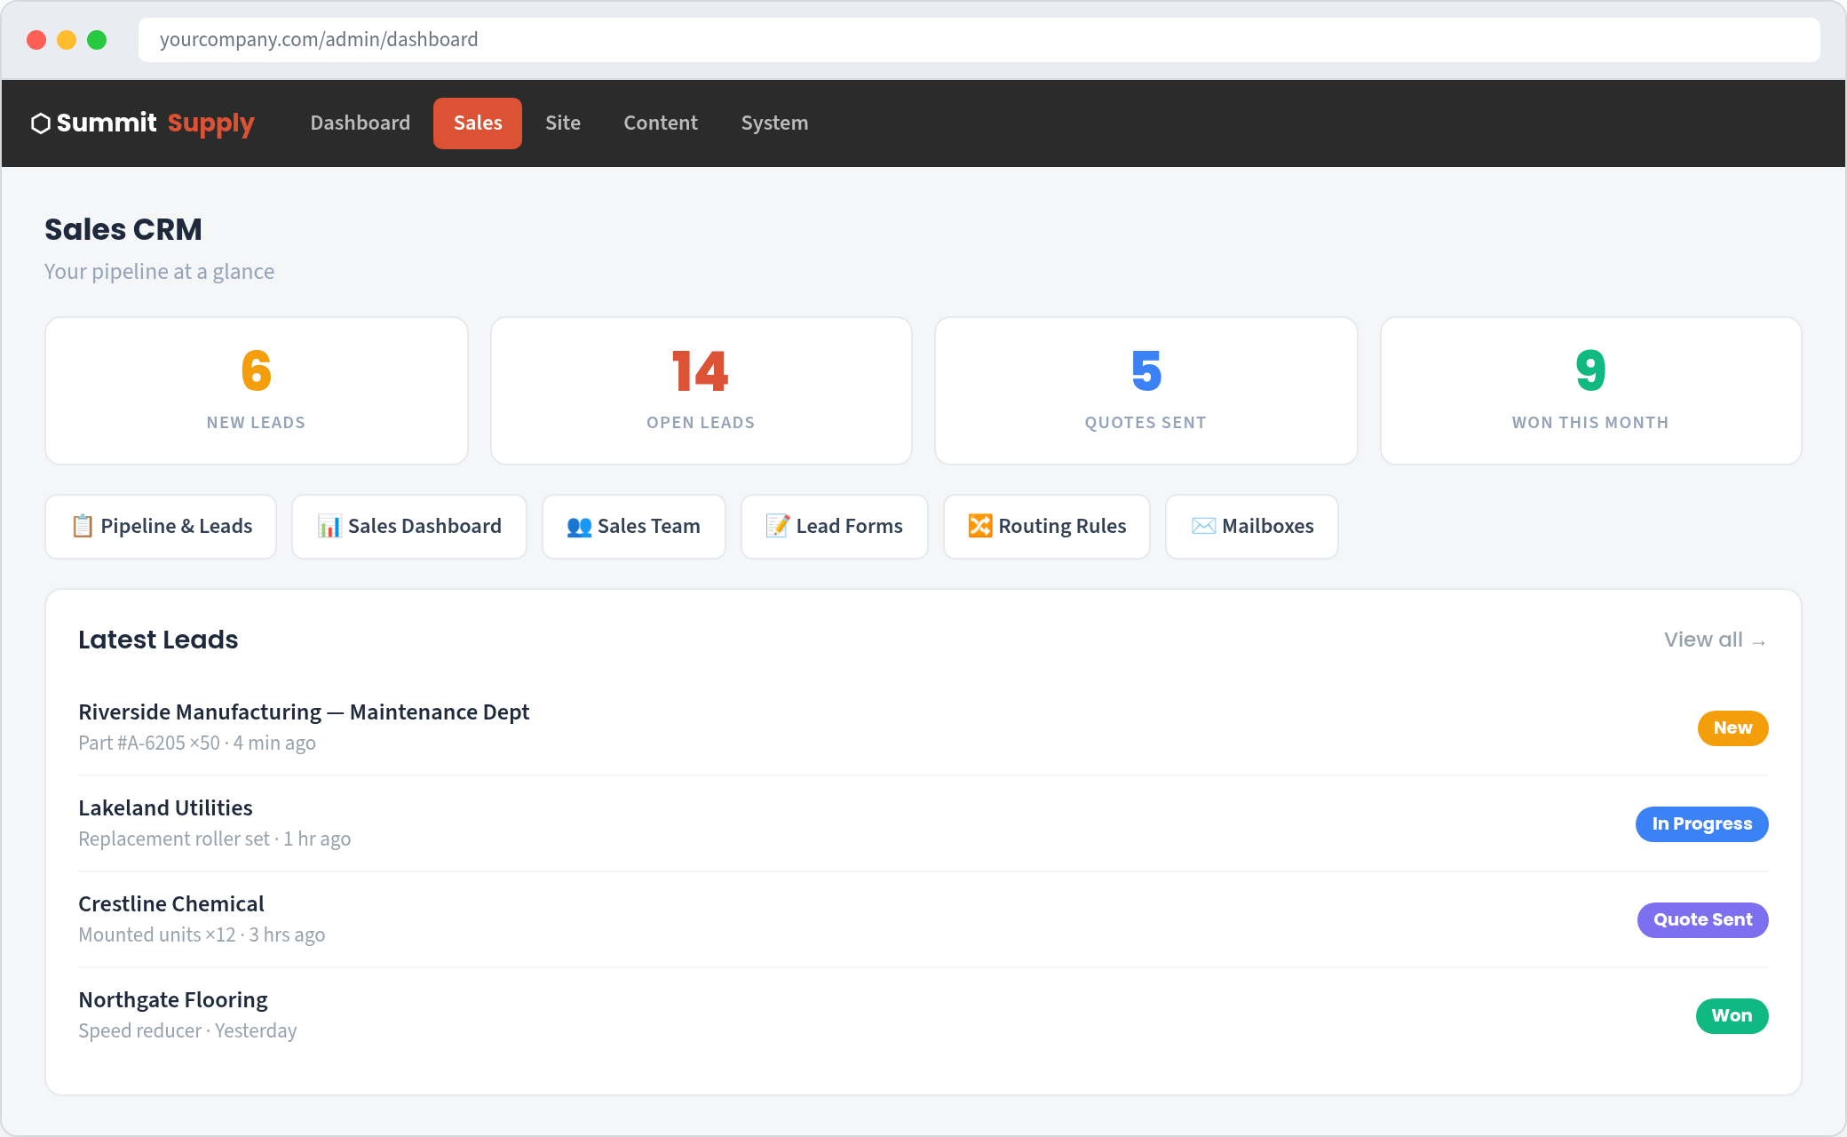The height and width of the screenshot is (1137, 1847).
Task: Click the bar chart icon on Sales Dashboard
Action: tap(329, 527)
